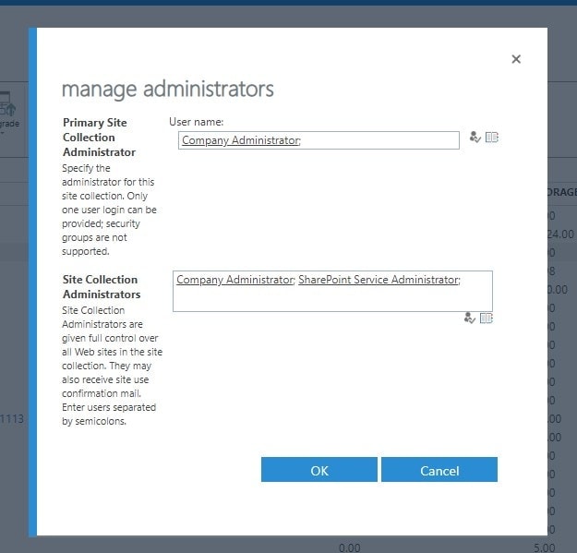Click the Site Collection Administrators heading
This screenshot has width=577, height=553.
point(101,287)
